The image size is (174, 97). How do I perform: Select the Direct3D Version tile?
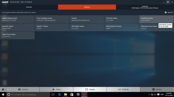coord(156,19)
